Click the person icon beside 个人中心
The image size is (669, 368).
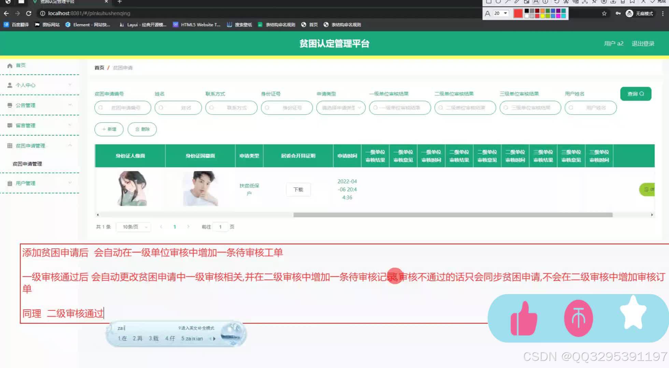[x=10, y=85]
